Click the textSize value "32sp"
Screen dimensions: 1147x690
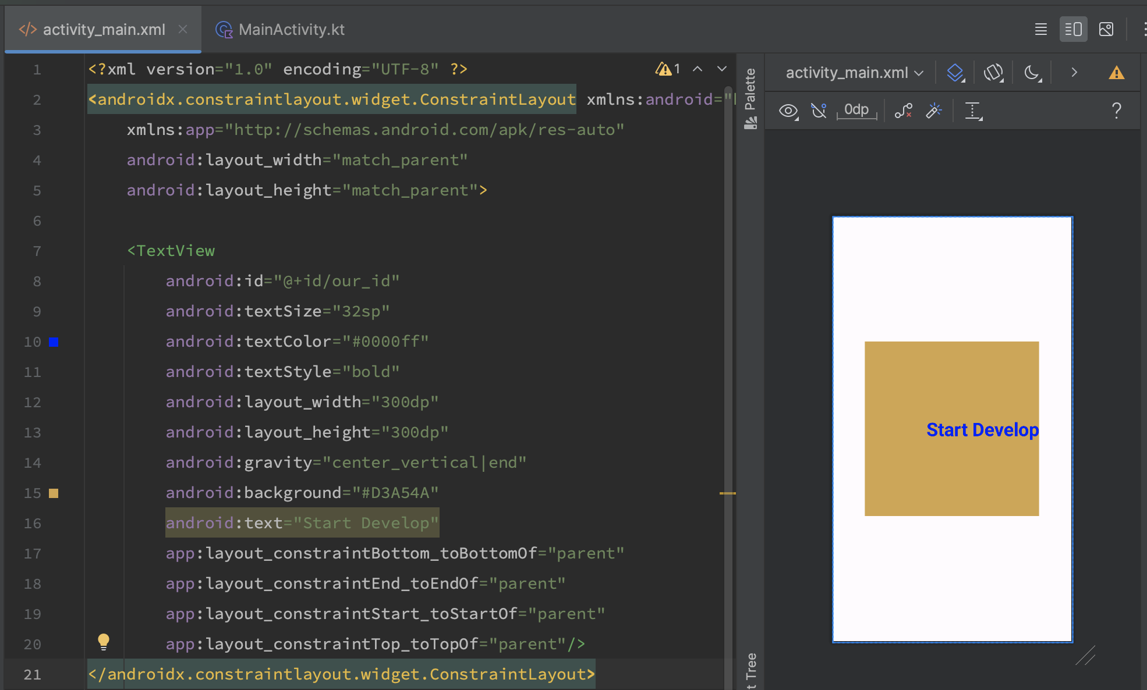361,311
